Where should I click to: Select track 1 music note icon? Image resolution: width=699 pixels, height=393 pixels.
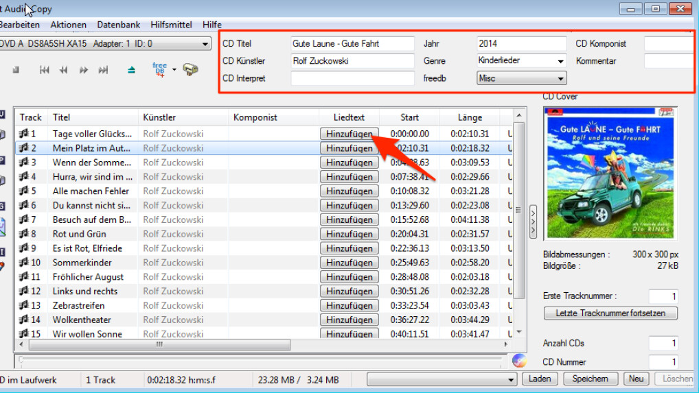point(23,133)
